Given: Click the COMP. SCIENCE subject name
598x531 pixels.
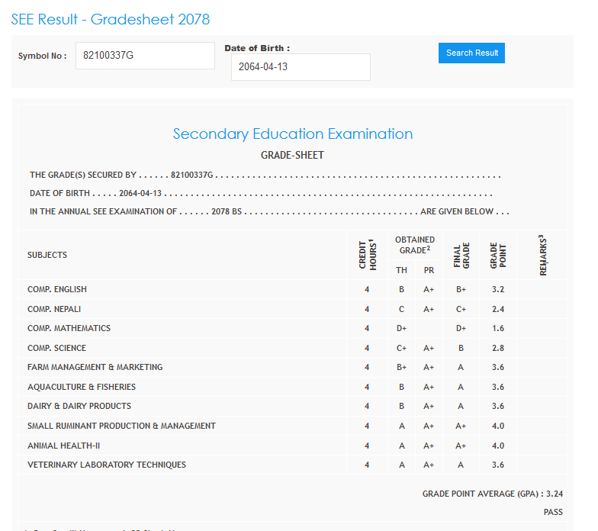Looking at the screenshot, I should pyautogui.click(x=56, y=348).
